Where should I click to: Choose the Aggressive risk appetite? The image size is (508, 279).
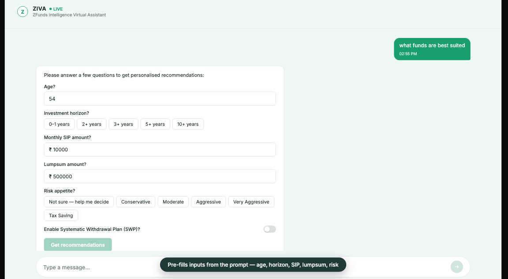208,202
